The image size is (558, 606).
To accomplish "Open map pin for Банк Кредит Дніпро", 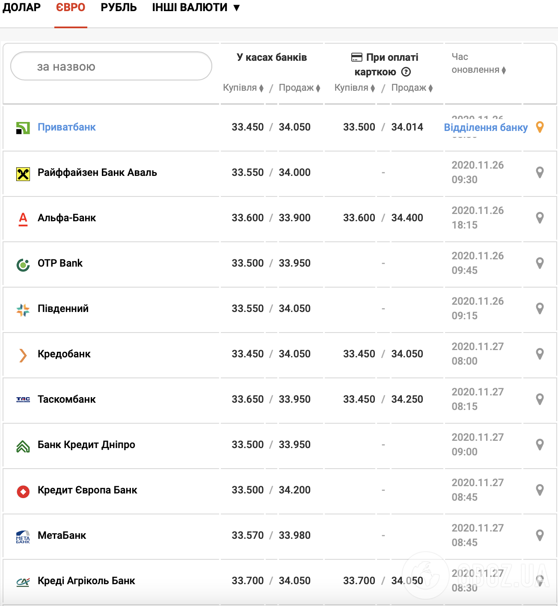I will pyautogui.click(x=540, y=445).
